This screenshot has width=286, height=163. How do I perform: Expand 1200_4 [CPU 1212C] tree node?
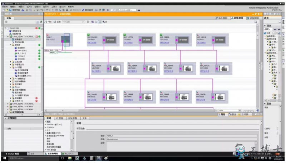coord(8,109)
